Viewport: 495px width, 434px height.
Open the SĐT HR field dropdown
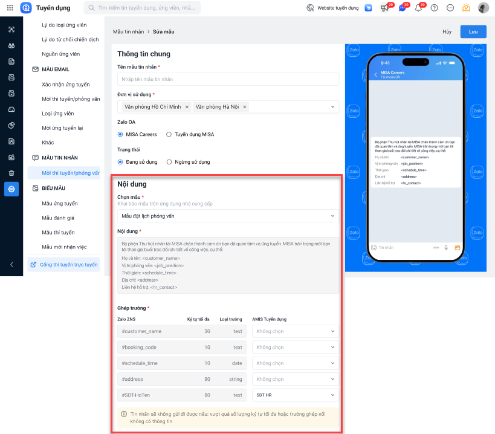(296, 395)
